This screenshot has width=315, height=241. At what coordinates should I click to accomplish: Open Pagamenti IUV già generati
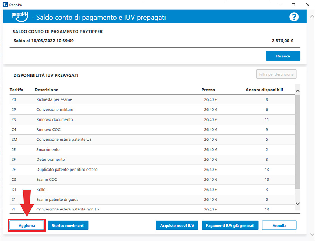[230, 225]
